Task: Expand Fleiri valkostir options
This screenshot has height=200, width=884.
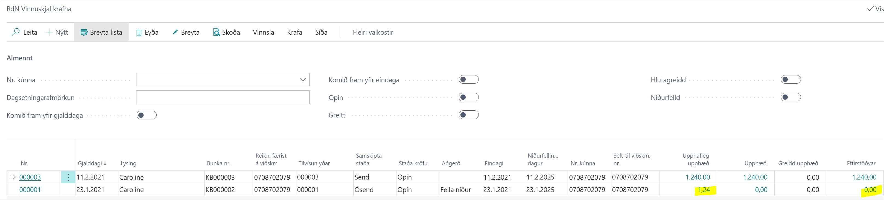Action: 373,32
